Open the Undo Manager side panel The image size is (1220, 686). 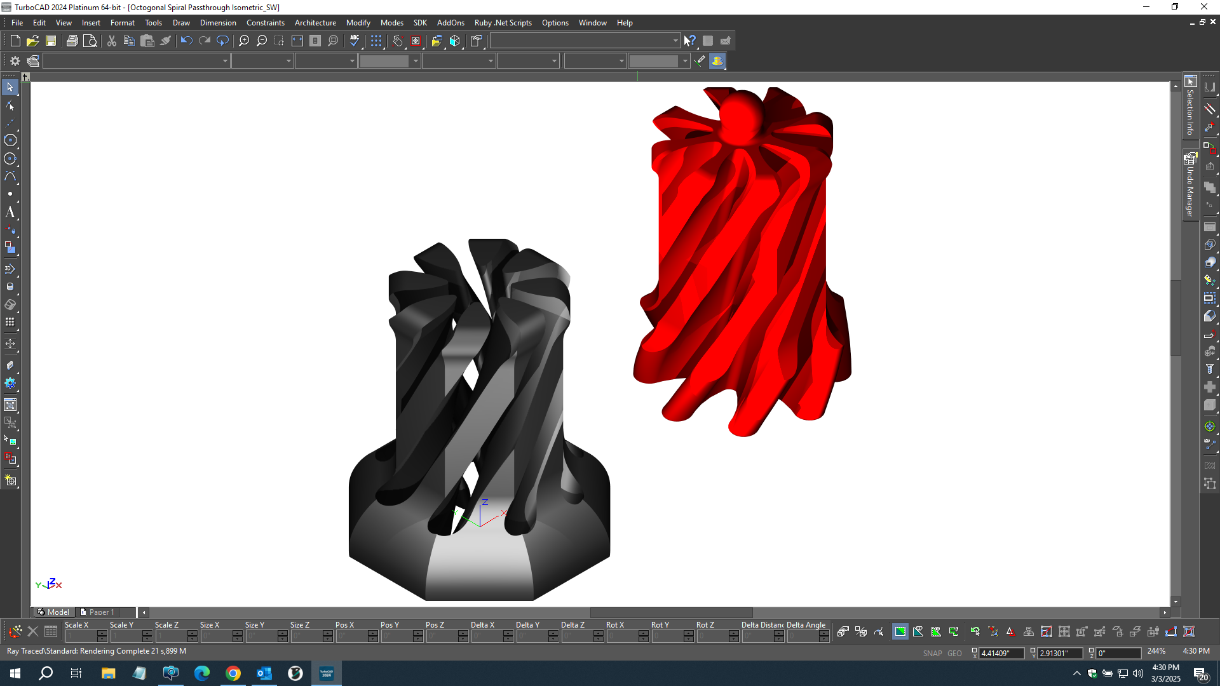(x=1190, y=185)
